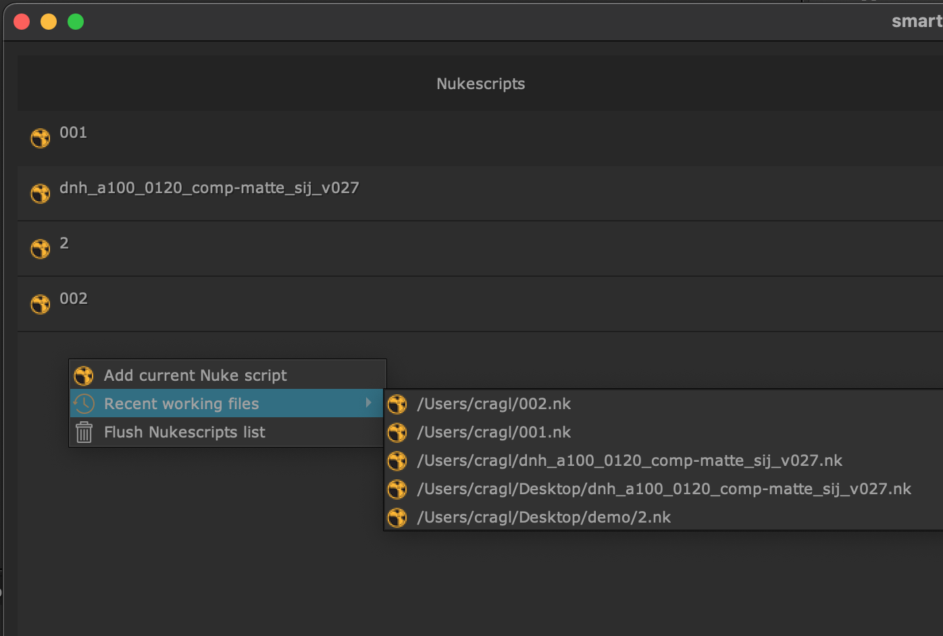Click the trash can icon for Flush list
Screen dimensions: 943x636
click(x=84, y=432)
